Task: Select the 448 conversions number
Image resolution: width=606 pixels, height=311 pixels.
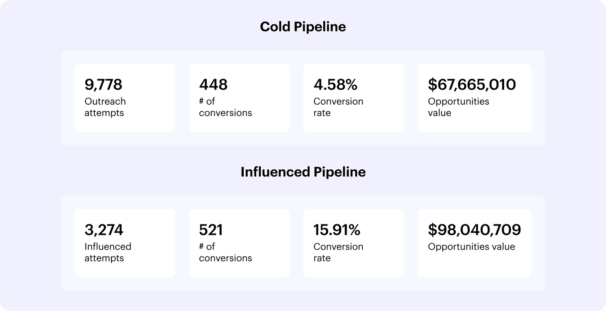Action: point(213,84)
